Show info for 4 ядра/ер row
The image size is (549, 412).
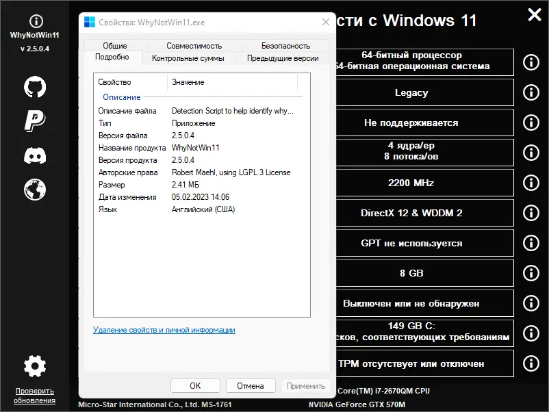click(531, 153)
